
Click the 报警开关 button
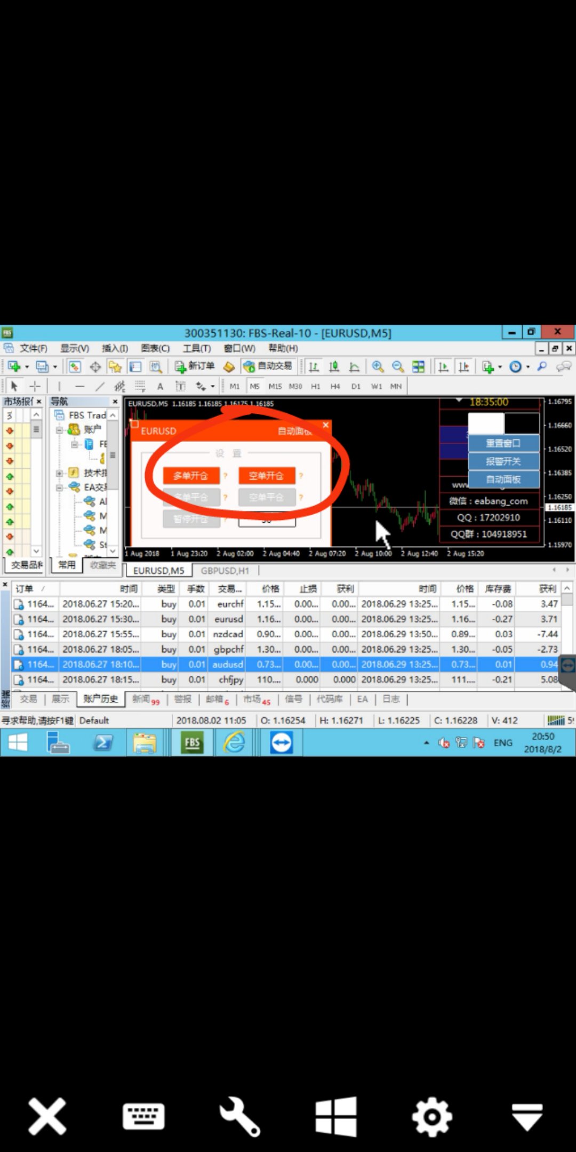tap(503, 461)
